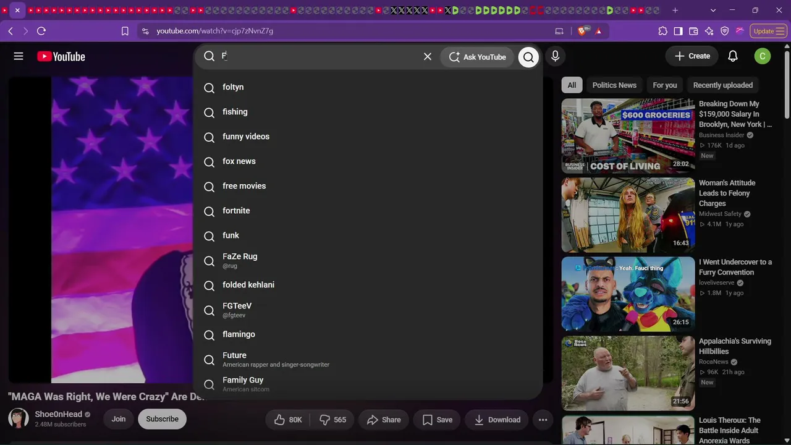Open the YouTube guide hamburger menu
Image resolution: width=791 pixels, height=445 pixels.
click(x=19, y=56)
